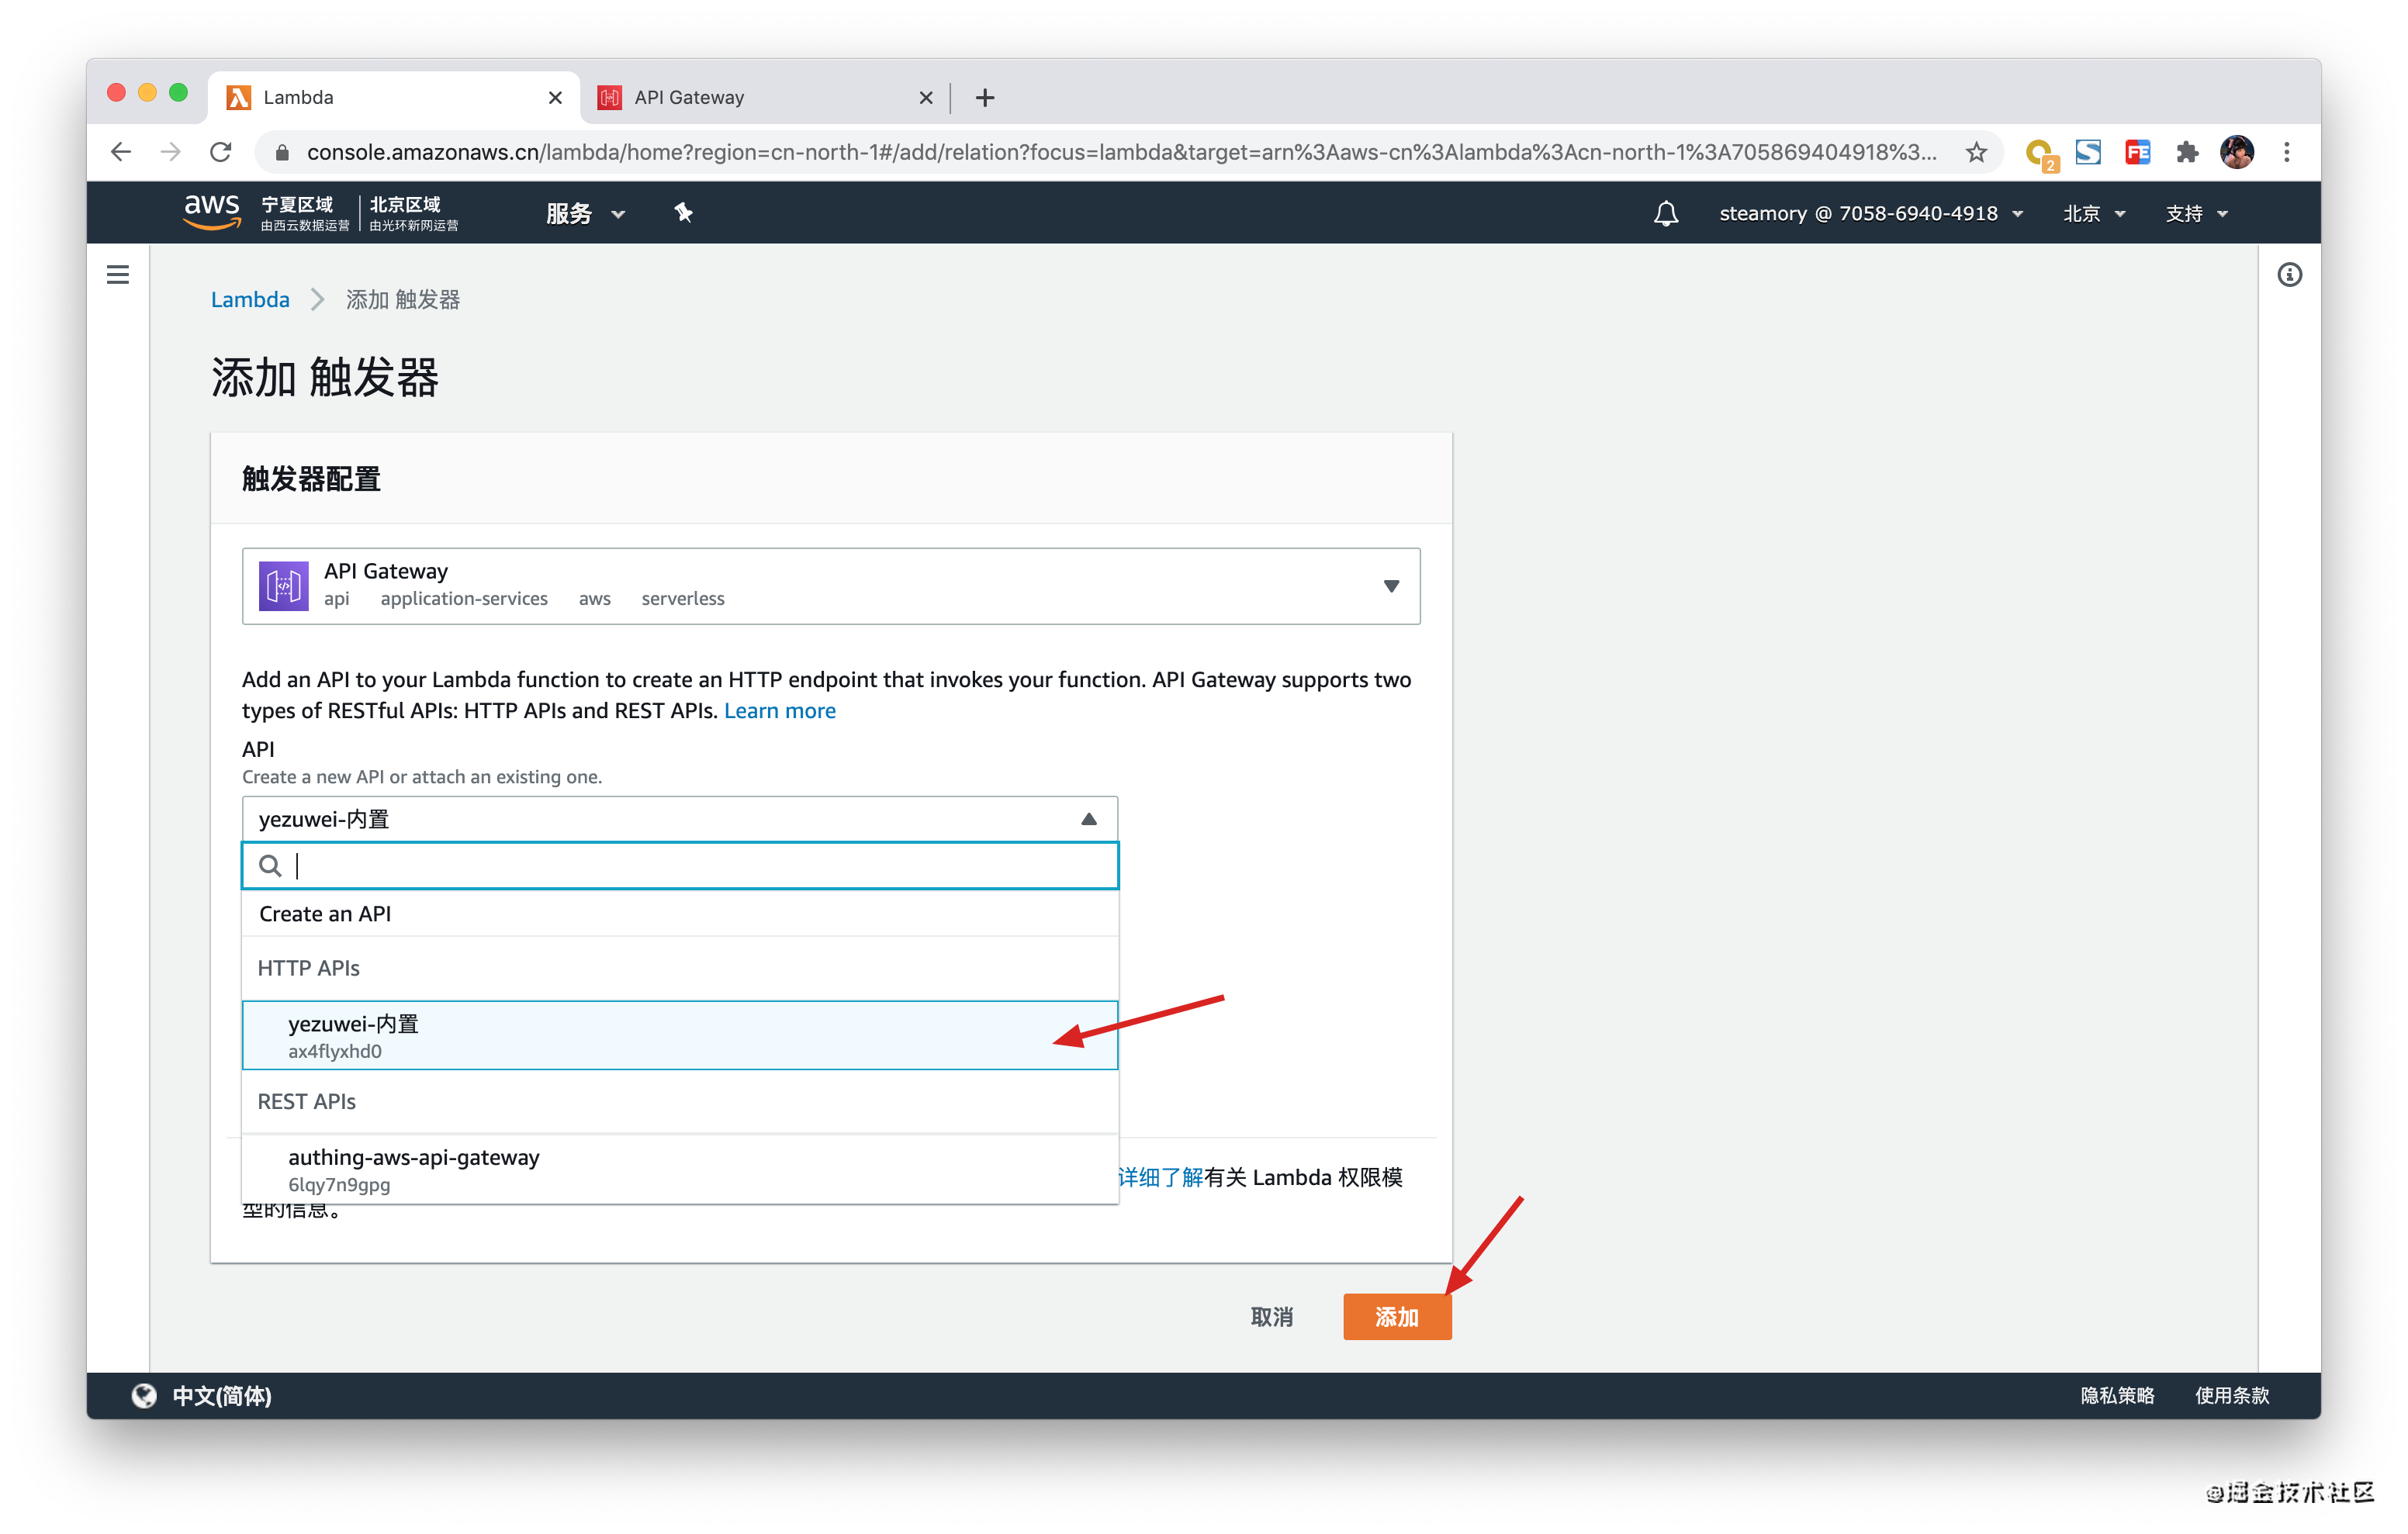Expand the API Gateway trigger dropdown
This screenshot has height=1534, width=2408.
pyautogui.click(x=1390, y=586)
